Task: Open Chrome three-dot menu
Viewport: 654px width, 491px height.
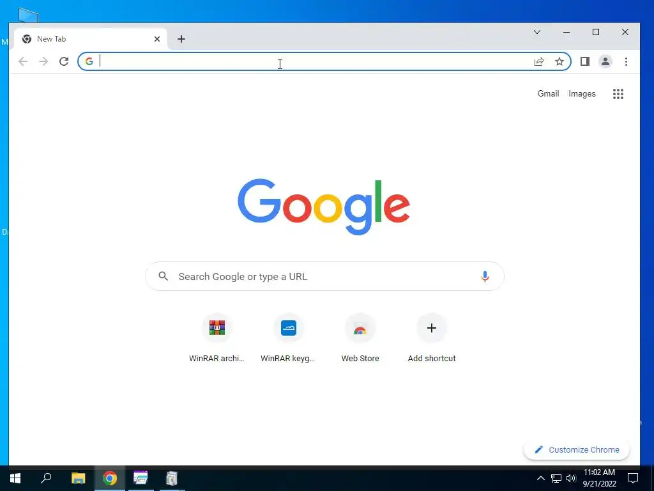Action: tap(626, 62)
